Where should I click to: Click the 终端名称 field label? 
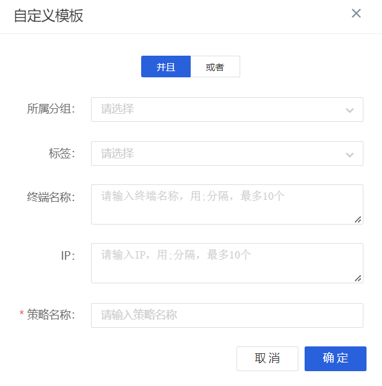(51, 197)
